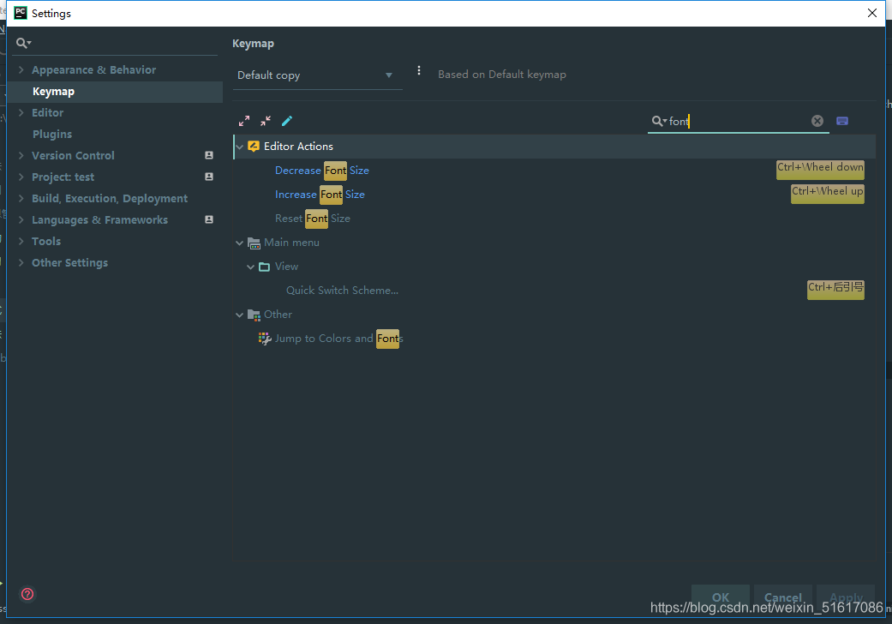Click the Cancel button

783,597
